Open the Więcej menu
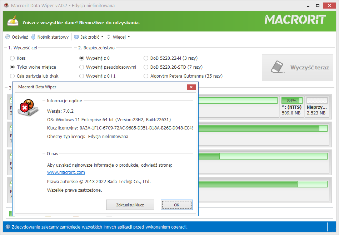 (x=119, y=37)
